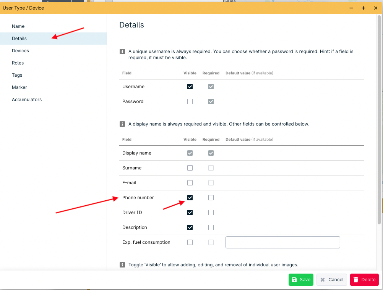
Task: Click the info icon beside the user images note
Action: (122, 265)
